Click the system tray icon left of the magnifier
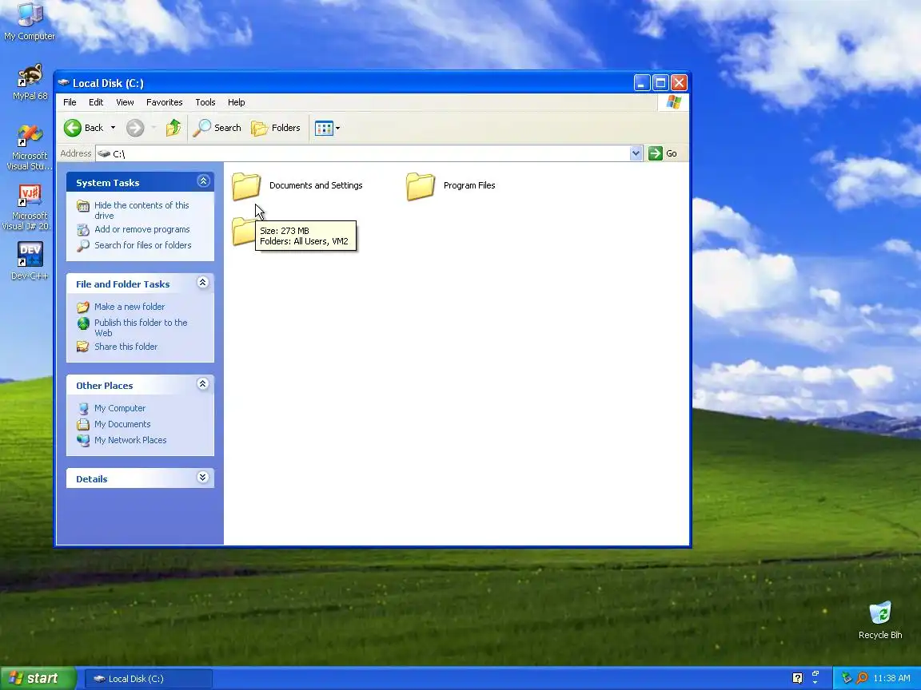 pyautogui.click(x=847, y=678)
